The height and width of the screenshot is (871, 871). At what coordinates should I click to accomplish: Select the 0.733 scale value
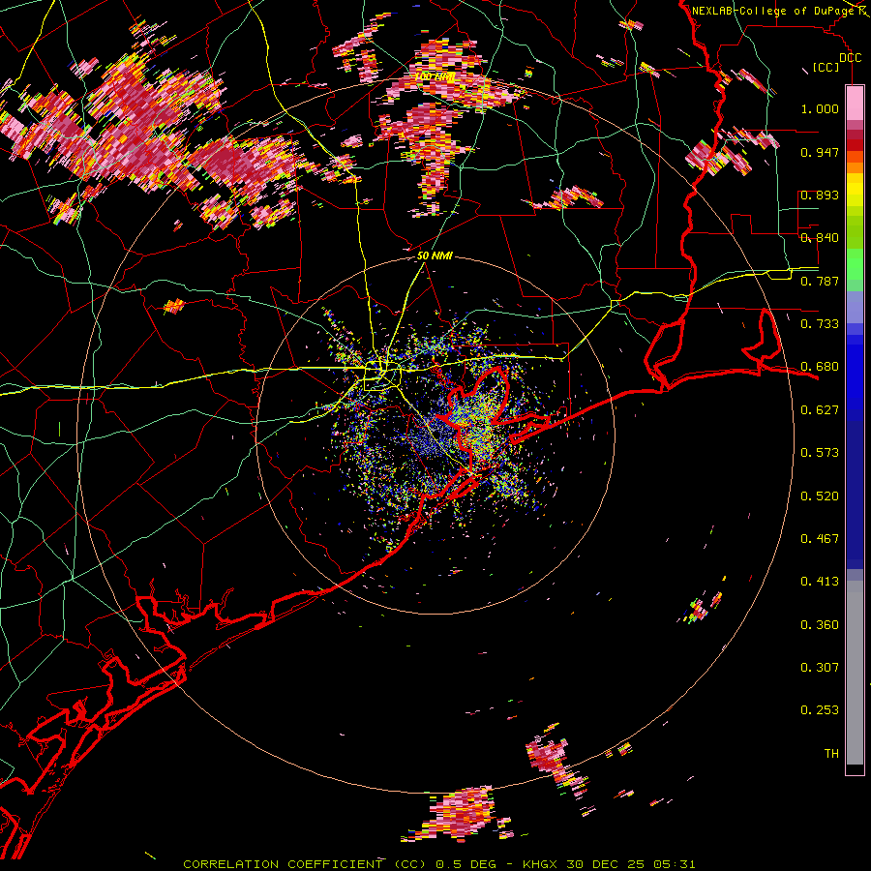[x=820, y=324]
